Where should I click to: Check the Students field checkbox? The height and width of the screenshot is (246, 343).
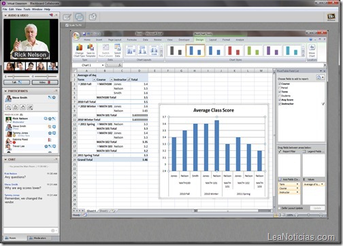click(x=280, y=96)
